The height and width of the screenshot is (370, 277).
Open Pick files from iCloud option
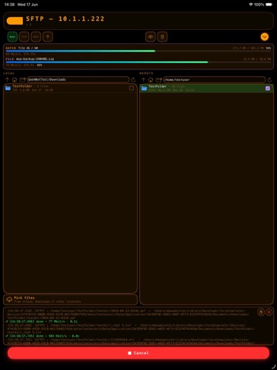(x=70, y=300)
